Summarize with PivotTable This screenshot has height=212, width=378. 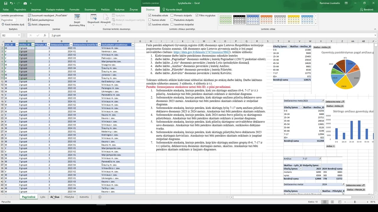48,15
